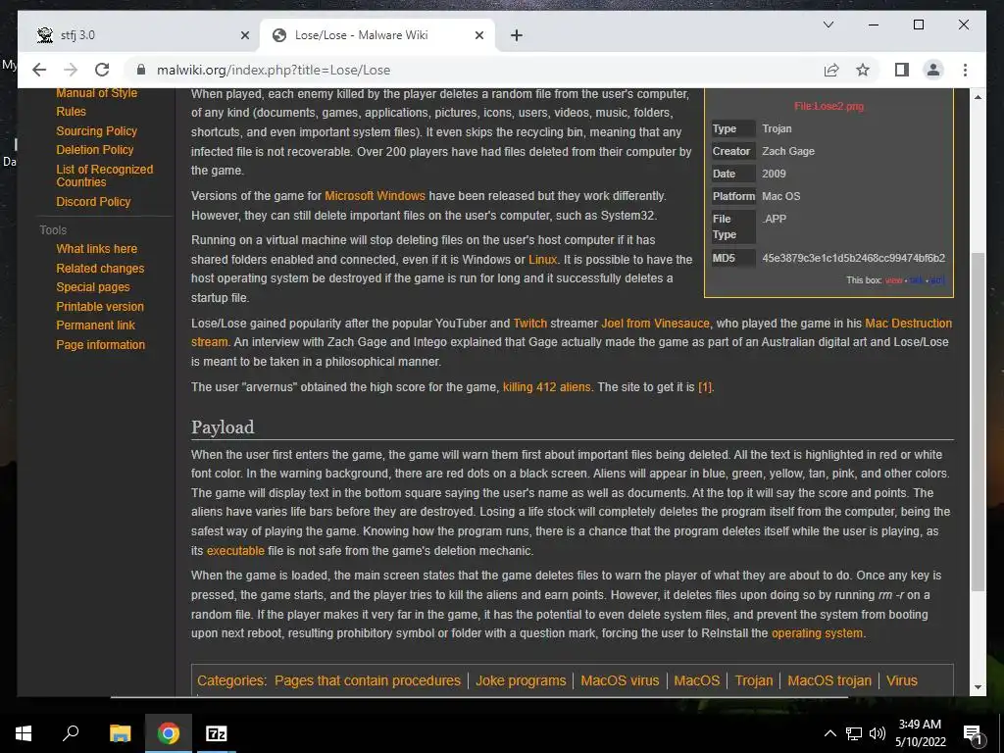This screenshot has height=753, width=1004.
Task: Open the notification center icon
Action: (x=972, y=733)
